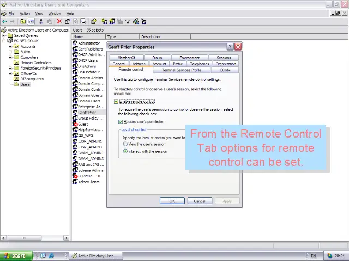
Task: Click the Filter funnel toolbar icon
Action: 128,22
